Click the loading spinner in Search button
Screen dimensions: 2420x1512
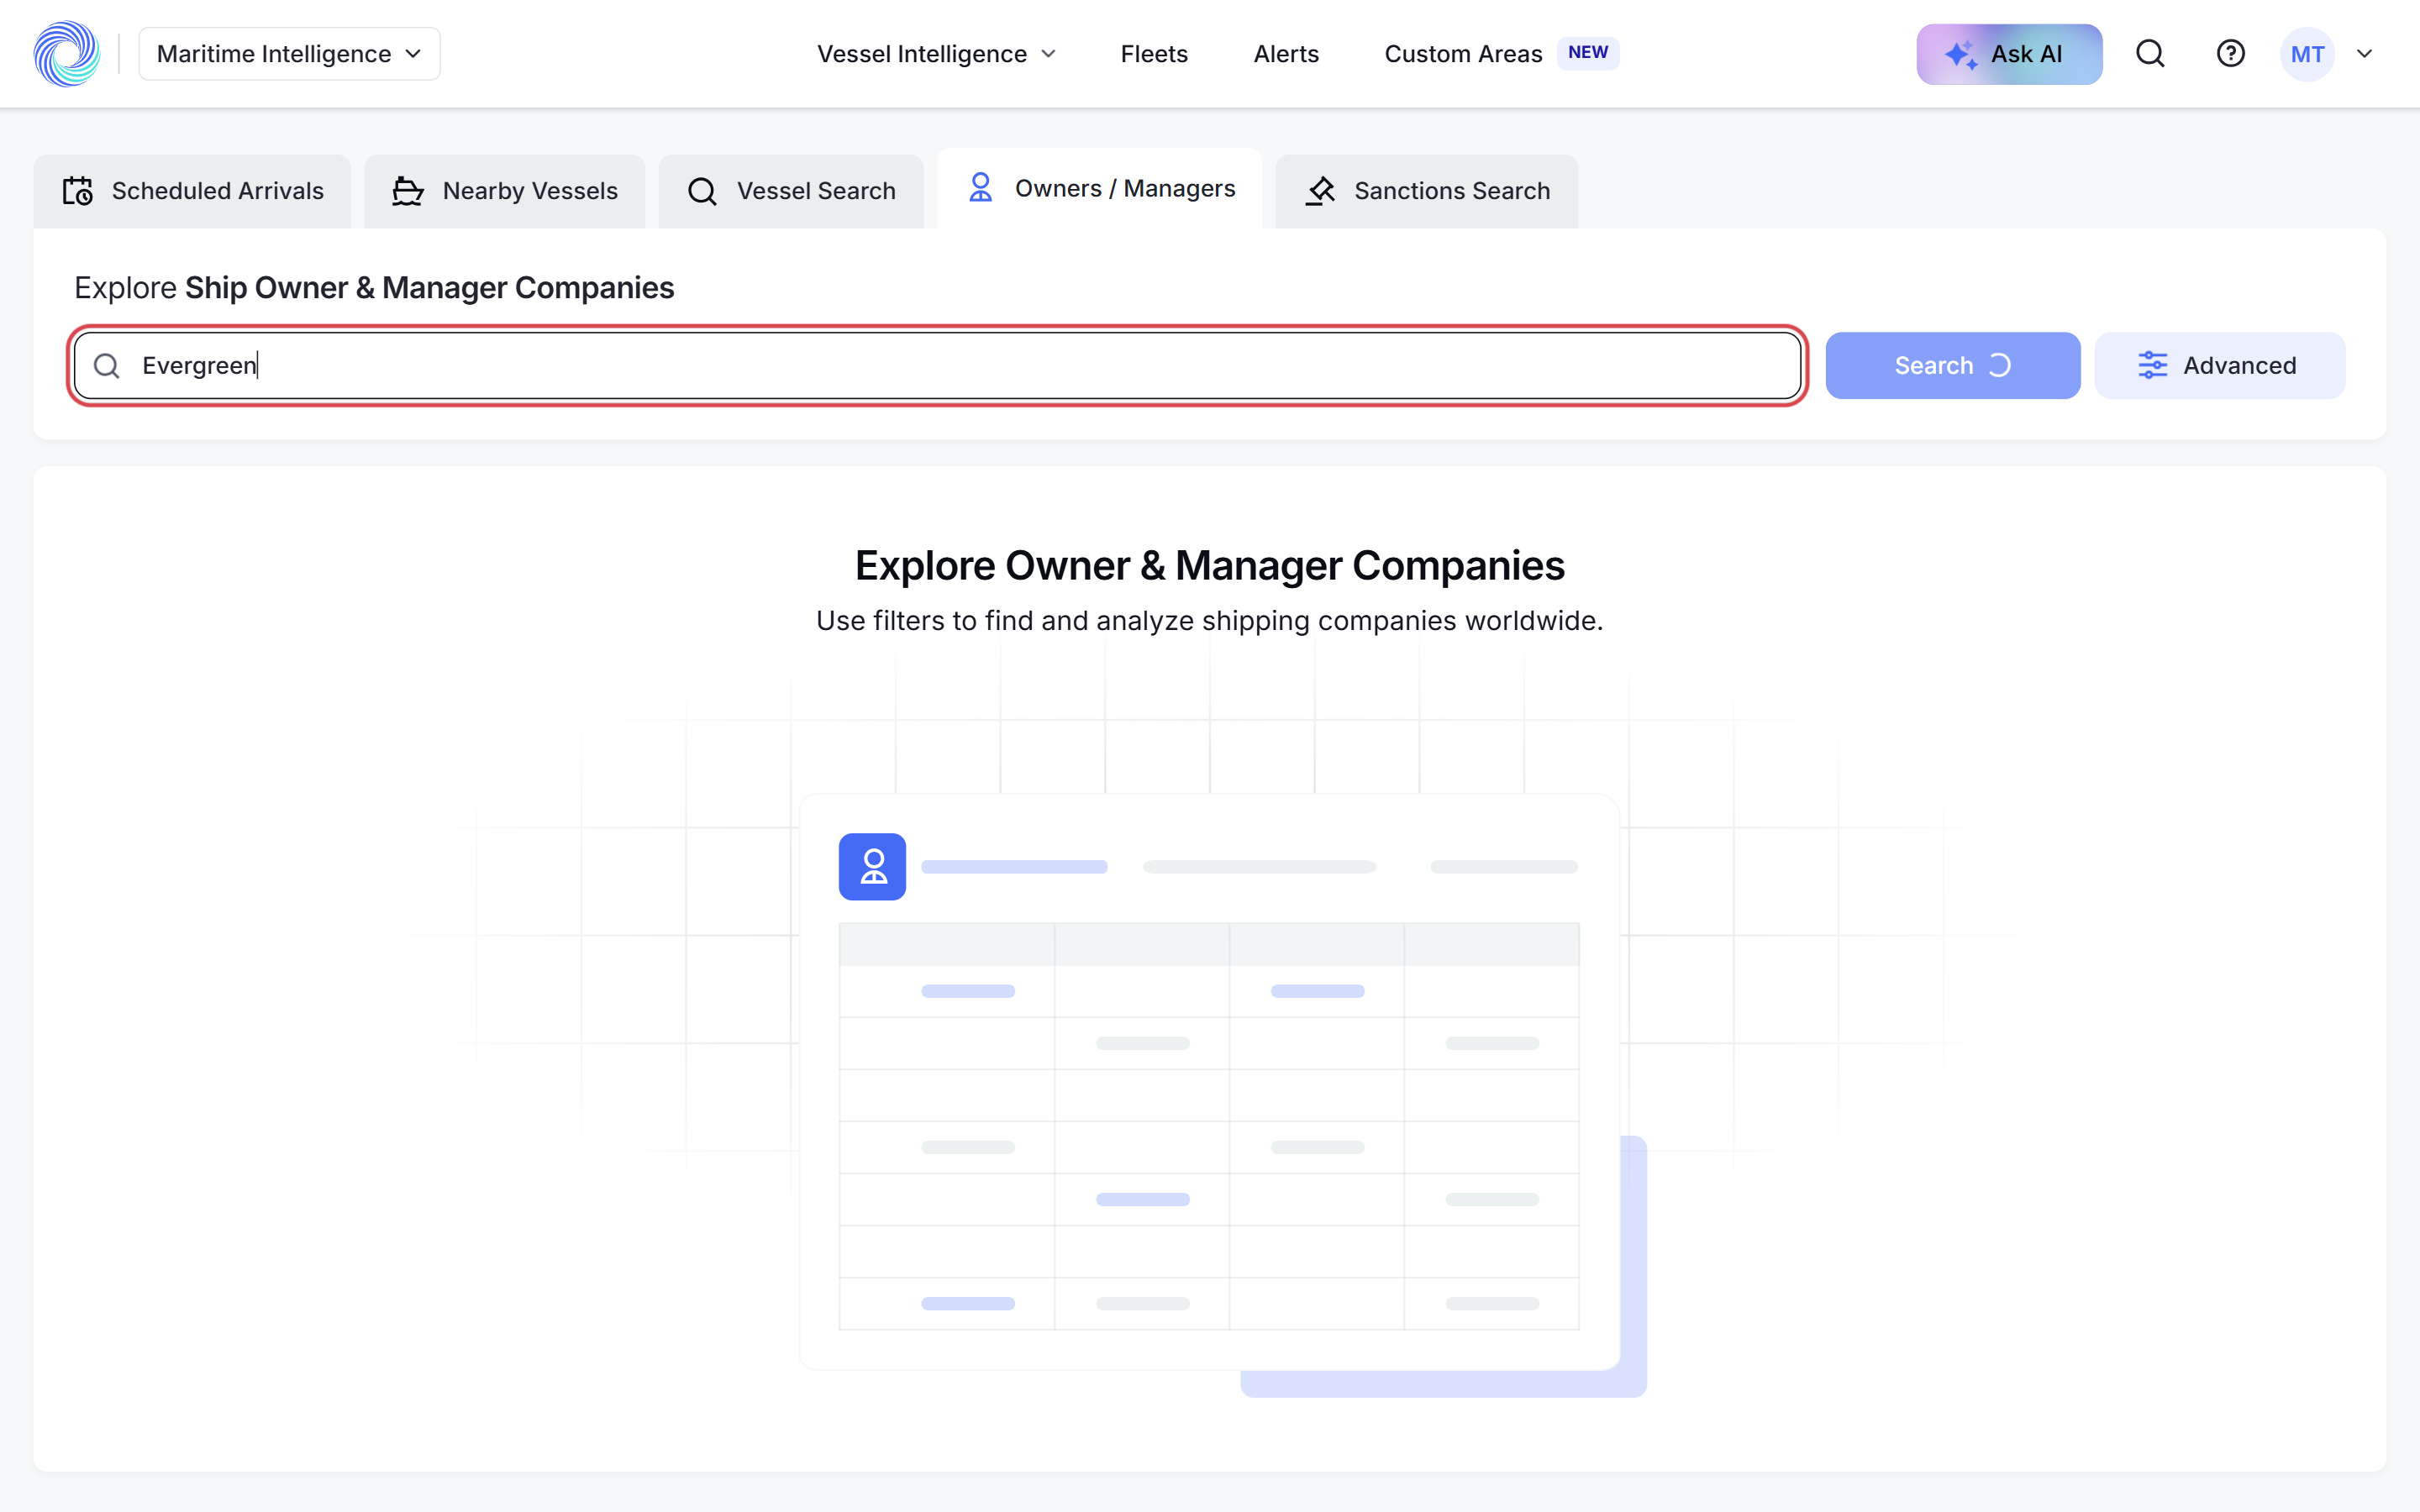click(x=2000, y=366)
